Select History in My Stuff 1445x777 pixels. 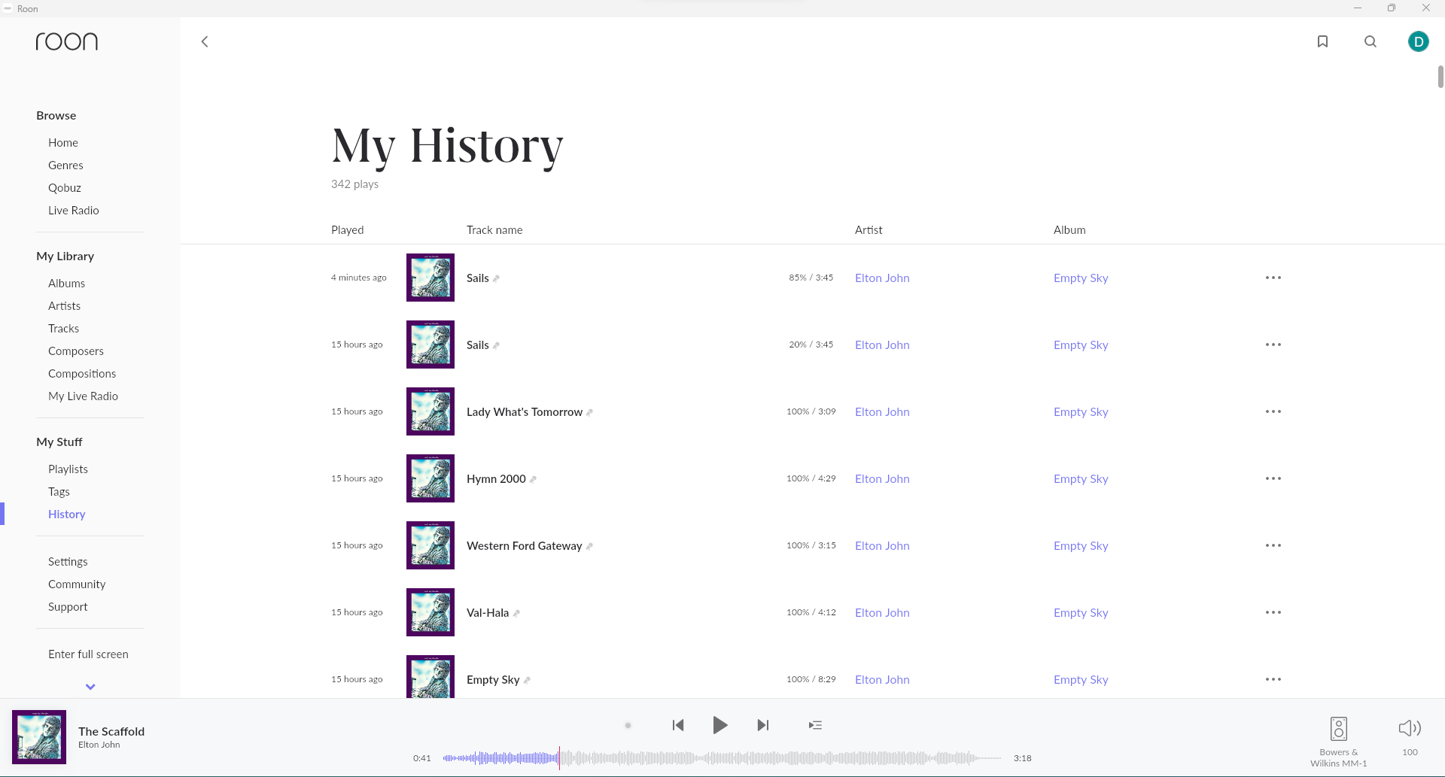pyautogui.click(x=66, y=514)
